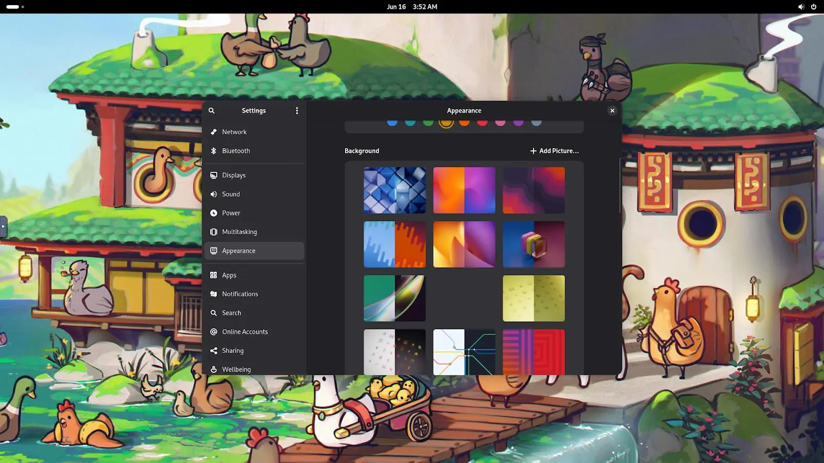Click the Appearance icon in the sidebar
The width and height of the screenshot is (824, 463).
pyautogui.click(x=214, y=251)
